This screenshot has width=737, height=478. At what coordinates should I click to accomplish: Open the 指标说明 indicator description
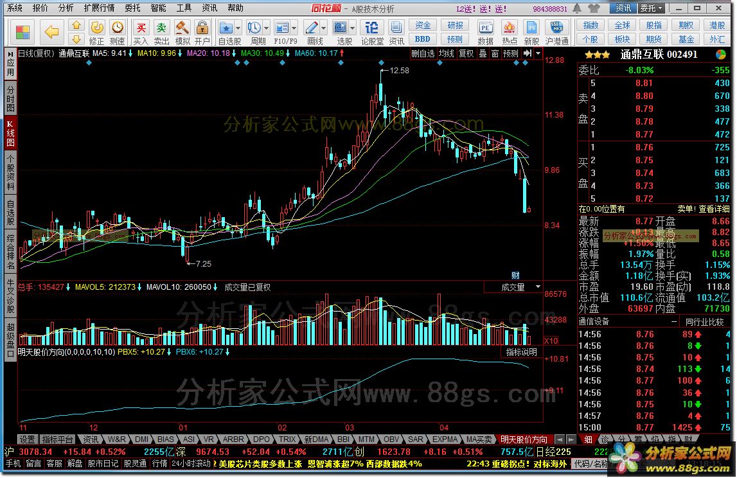521,352
